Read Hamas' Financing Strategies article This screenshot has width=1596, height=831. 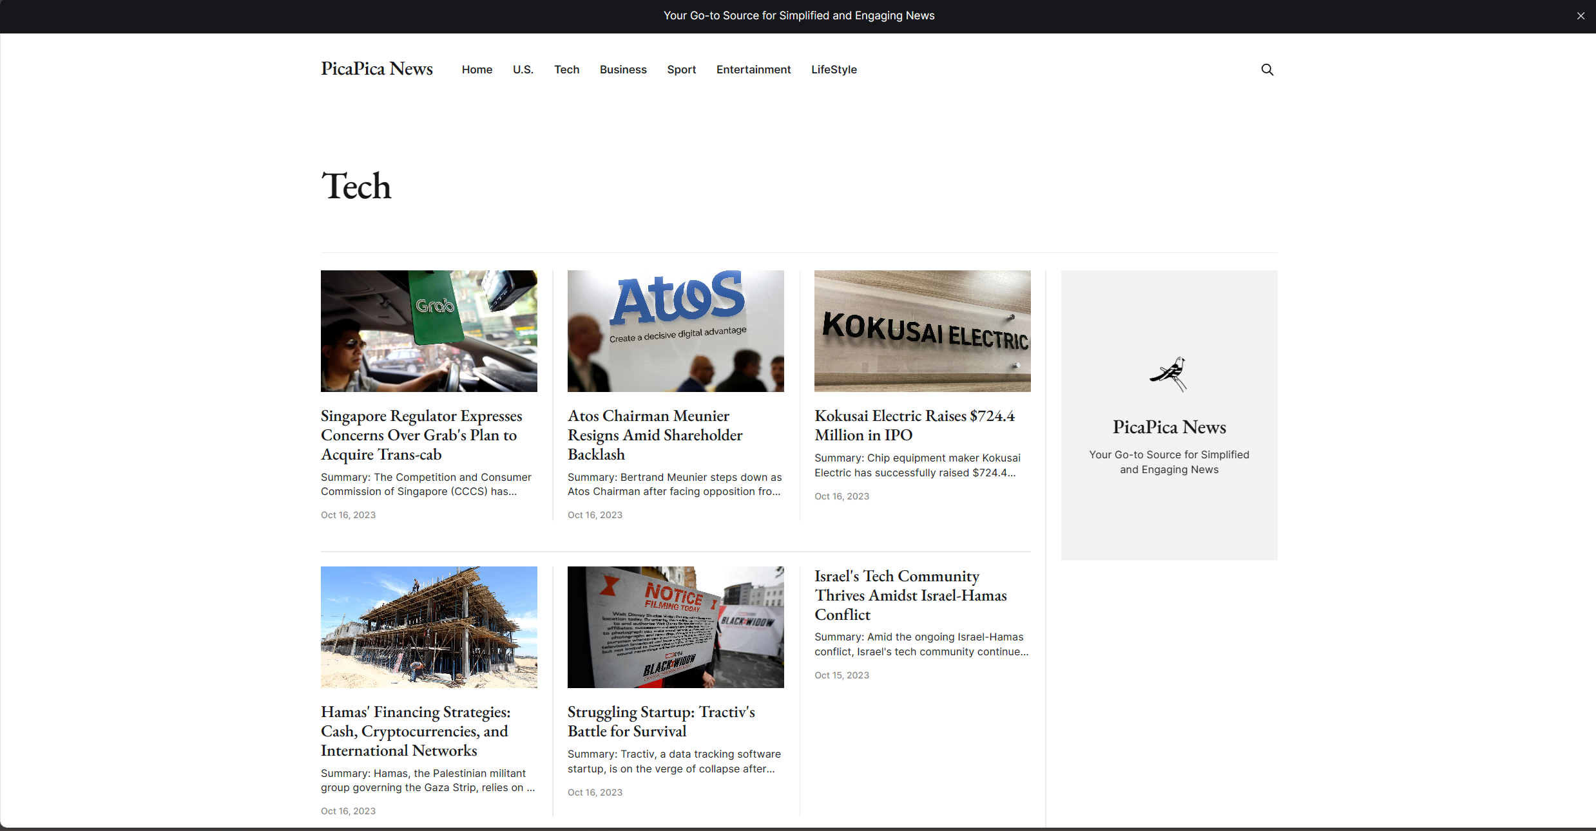coord(416,731)
